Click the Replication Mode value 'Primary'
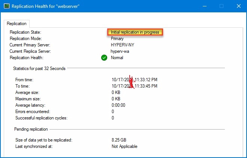 (x=117, y=39)
